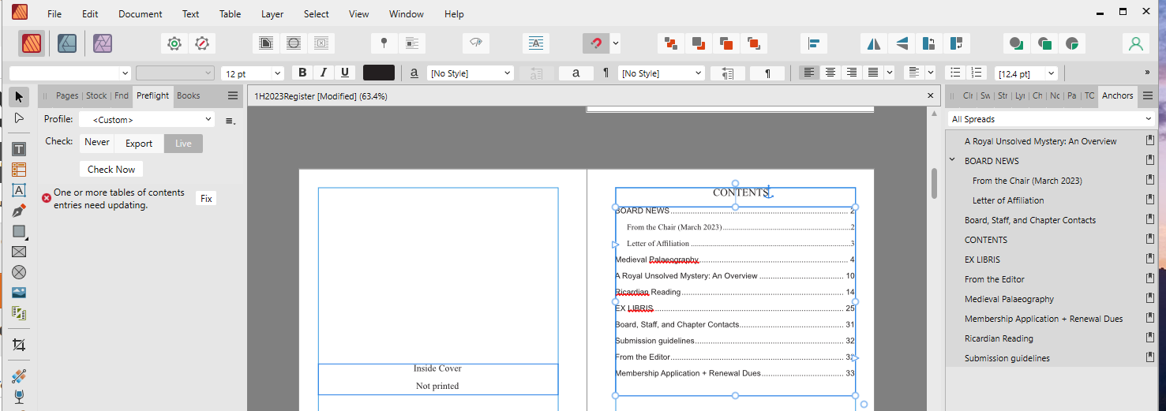Open the Place Image tool
Image resolution: width=1166 pixels, height=411 pixels.
[x=19, y=293]
